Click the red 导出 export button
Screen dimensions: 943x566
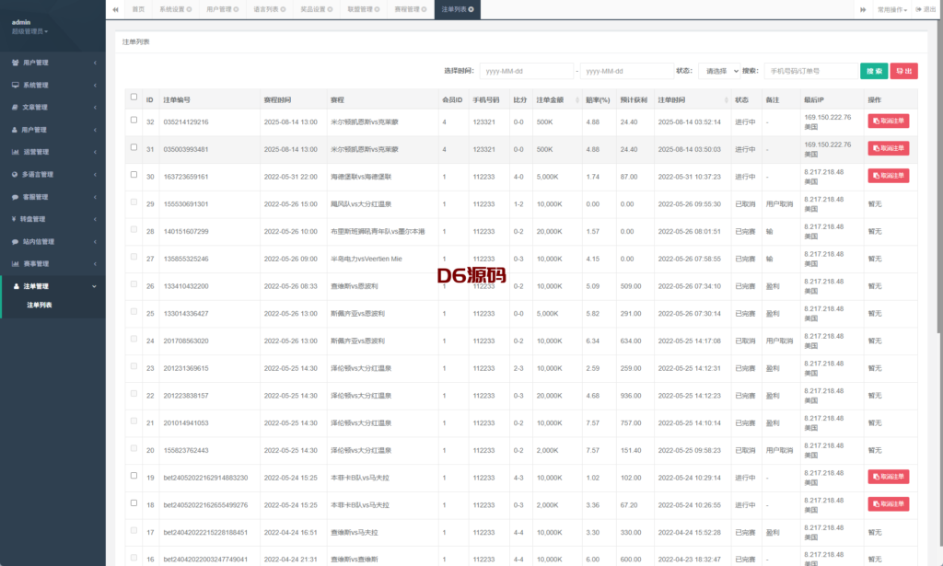(903, 71)
